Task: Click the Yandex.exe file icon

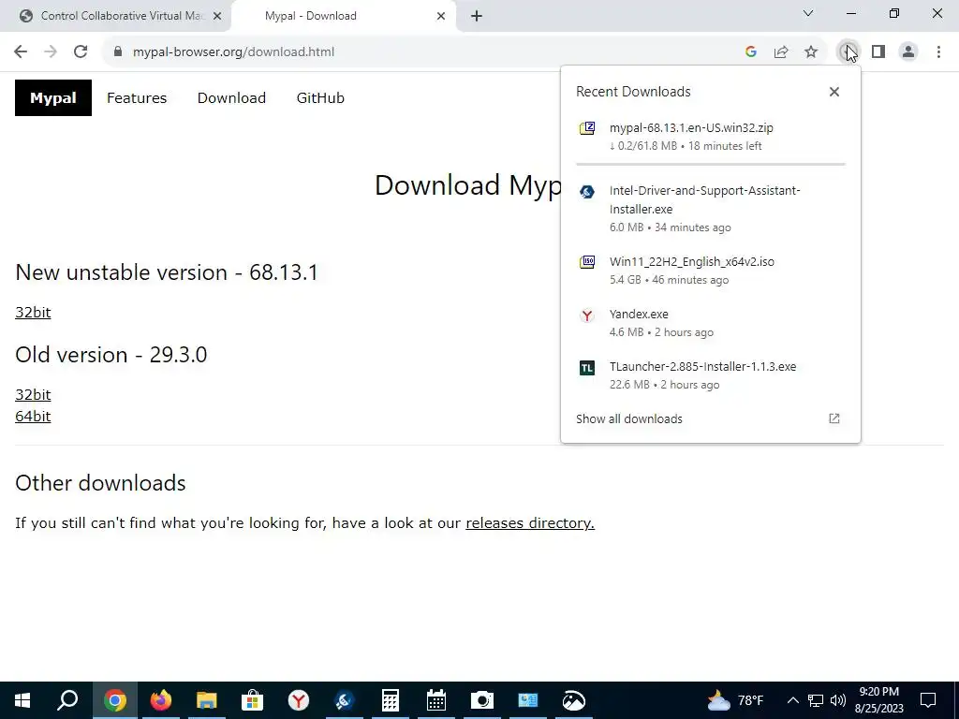Action: [x=587, y=315]
